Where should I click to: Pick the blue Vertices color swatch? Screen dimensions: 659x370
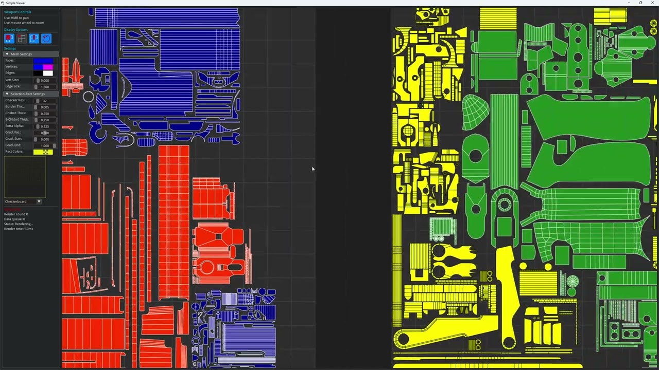tap(38, 67)
